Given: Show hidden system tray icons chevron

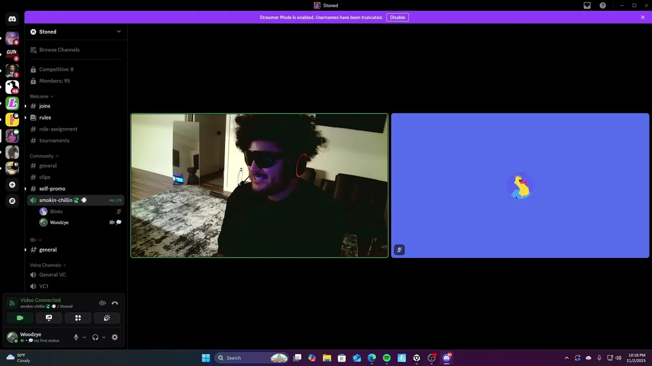Looking at the screenshot, I should 566,358.
